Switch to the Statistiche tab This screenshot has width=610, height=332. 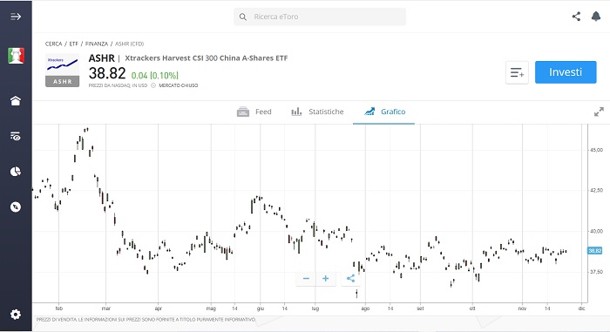tap(317, 112)
